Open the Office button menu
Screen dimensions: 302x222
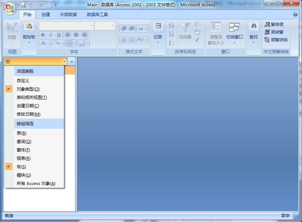10,9
